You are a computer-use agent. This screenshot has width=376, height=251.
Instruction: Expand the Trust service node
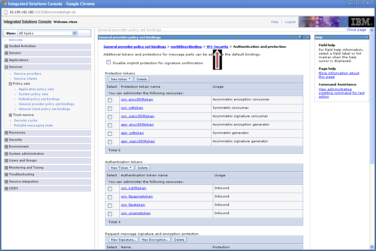[11, 115]
